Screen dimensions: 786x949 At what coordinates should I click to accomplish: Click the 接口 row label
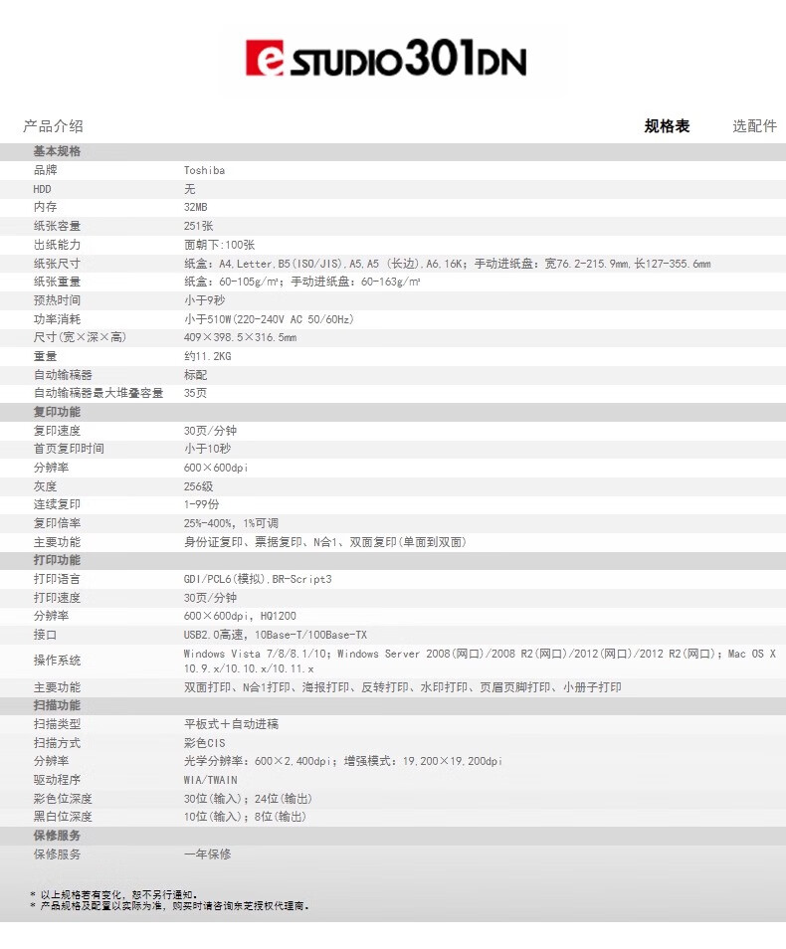[46, 635]
